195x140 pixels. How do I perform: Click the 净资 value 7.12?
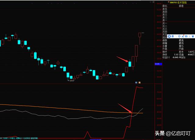coord(176,55)
